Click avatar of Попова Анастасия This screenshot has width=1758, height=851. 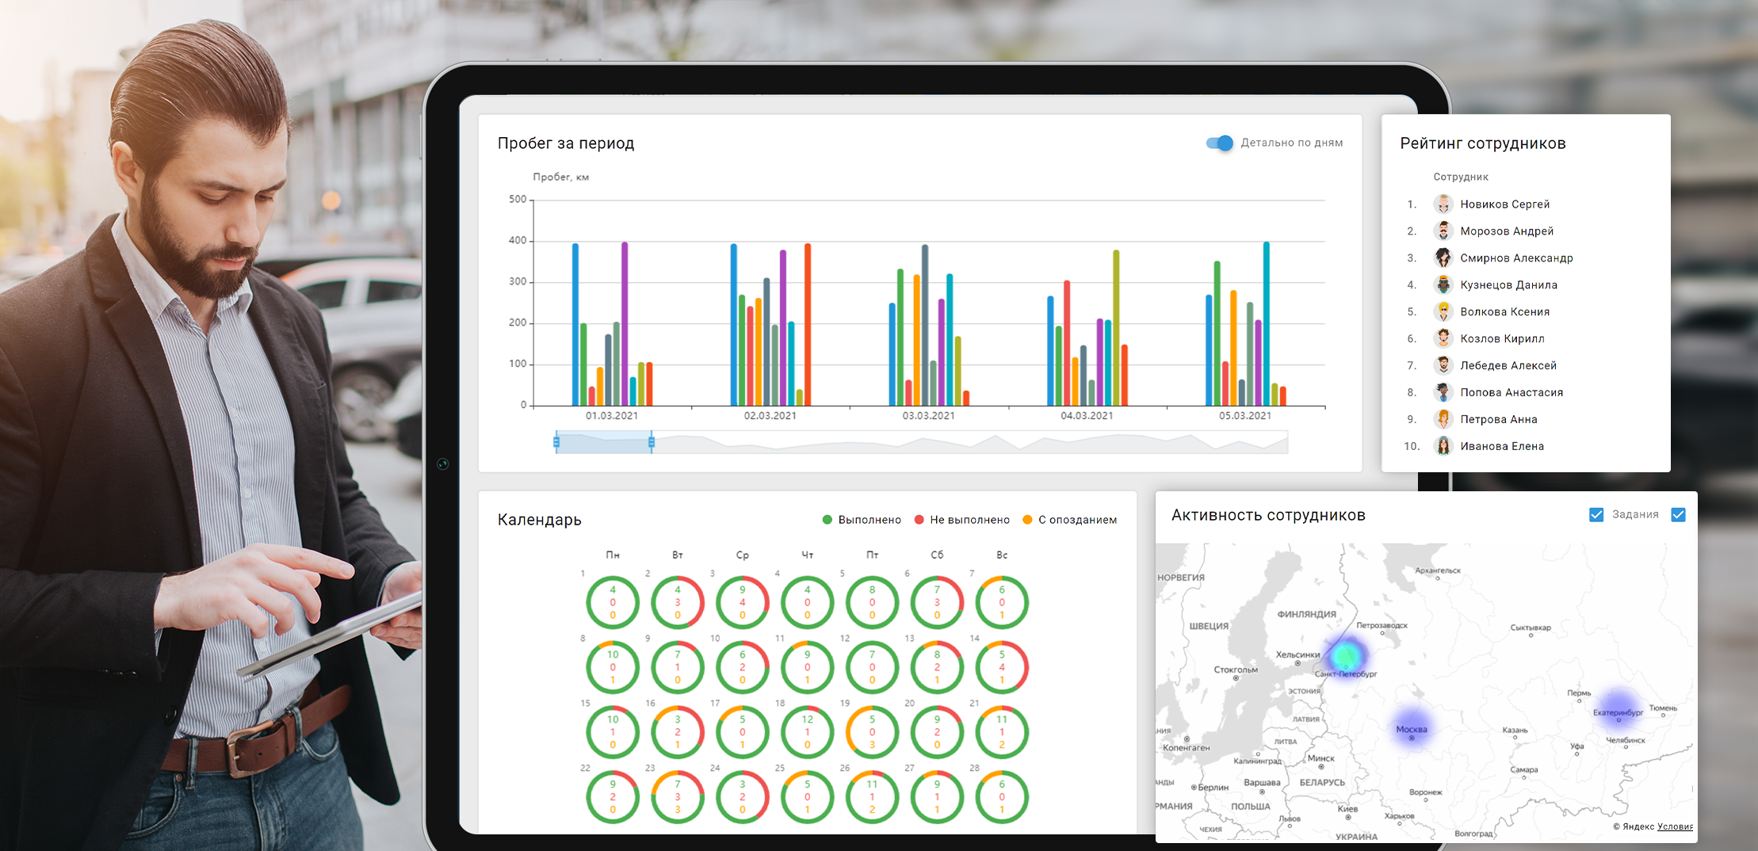pos(1443,393)
